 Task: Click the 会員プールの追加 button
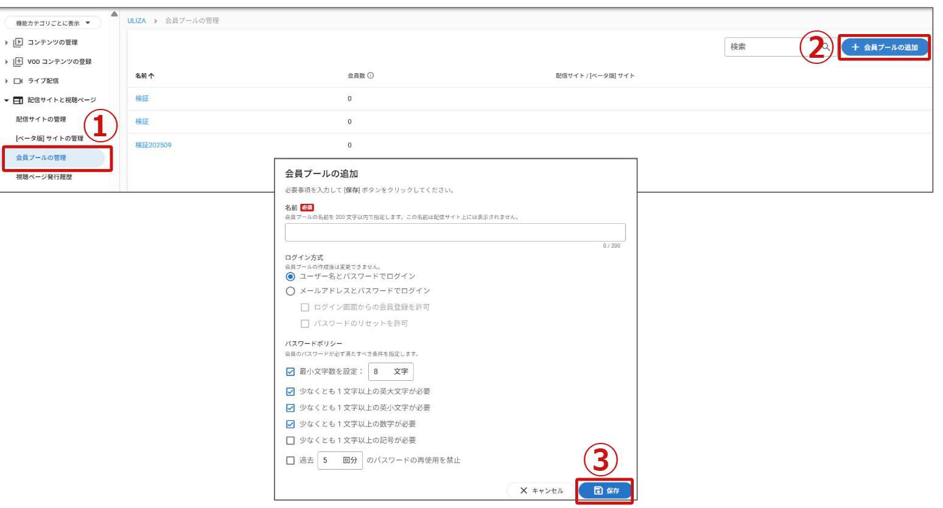pyautogui.click(x=885, y=47)
